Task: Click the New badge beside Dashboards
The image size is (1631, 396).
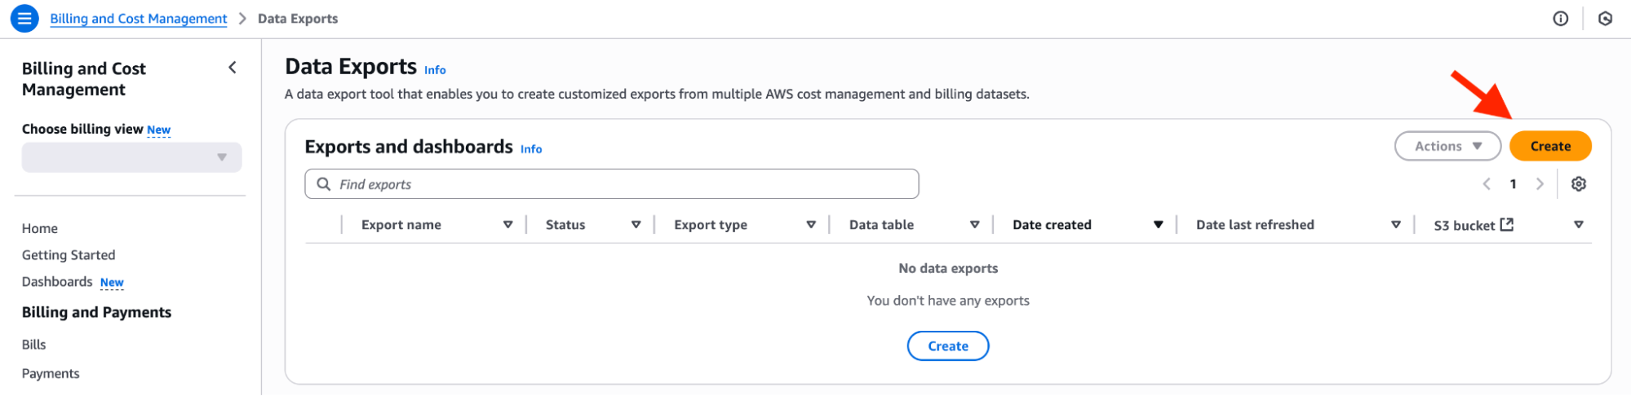Action: pyautogui.click(x=112, y=283)
